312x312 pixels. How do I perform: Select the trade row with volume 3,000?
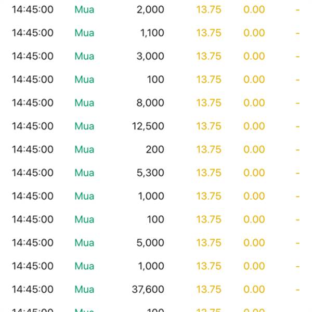156,56
